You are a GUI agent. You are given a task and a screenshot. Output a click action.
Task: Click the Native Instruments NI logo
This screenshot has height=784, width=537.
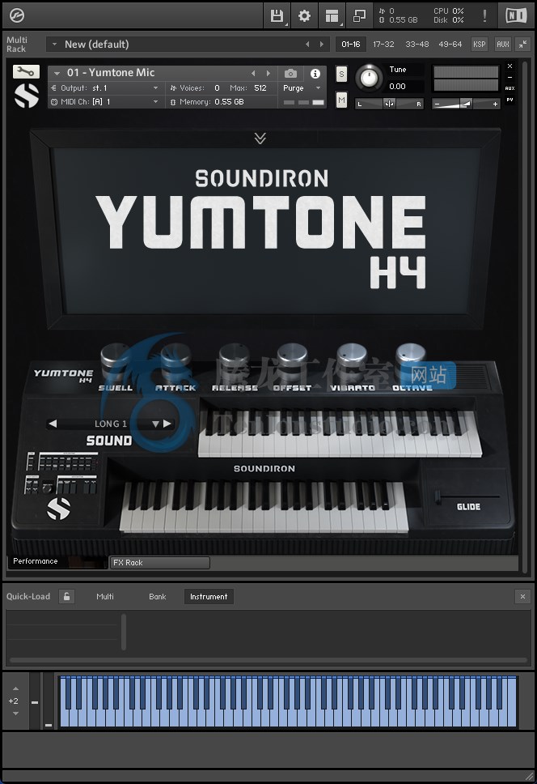click(516, 16)
